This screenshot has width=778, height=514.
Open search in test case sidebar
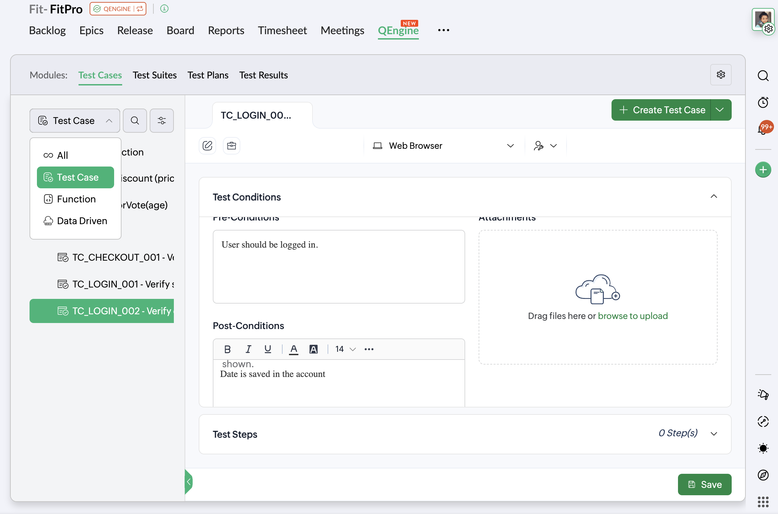click(x=135, y=121)
